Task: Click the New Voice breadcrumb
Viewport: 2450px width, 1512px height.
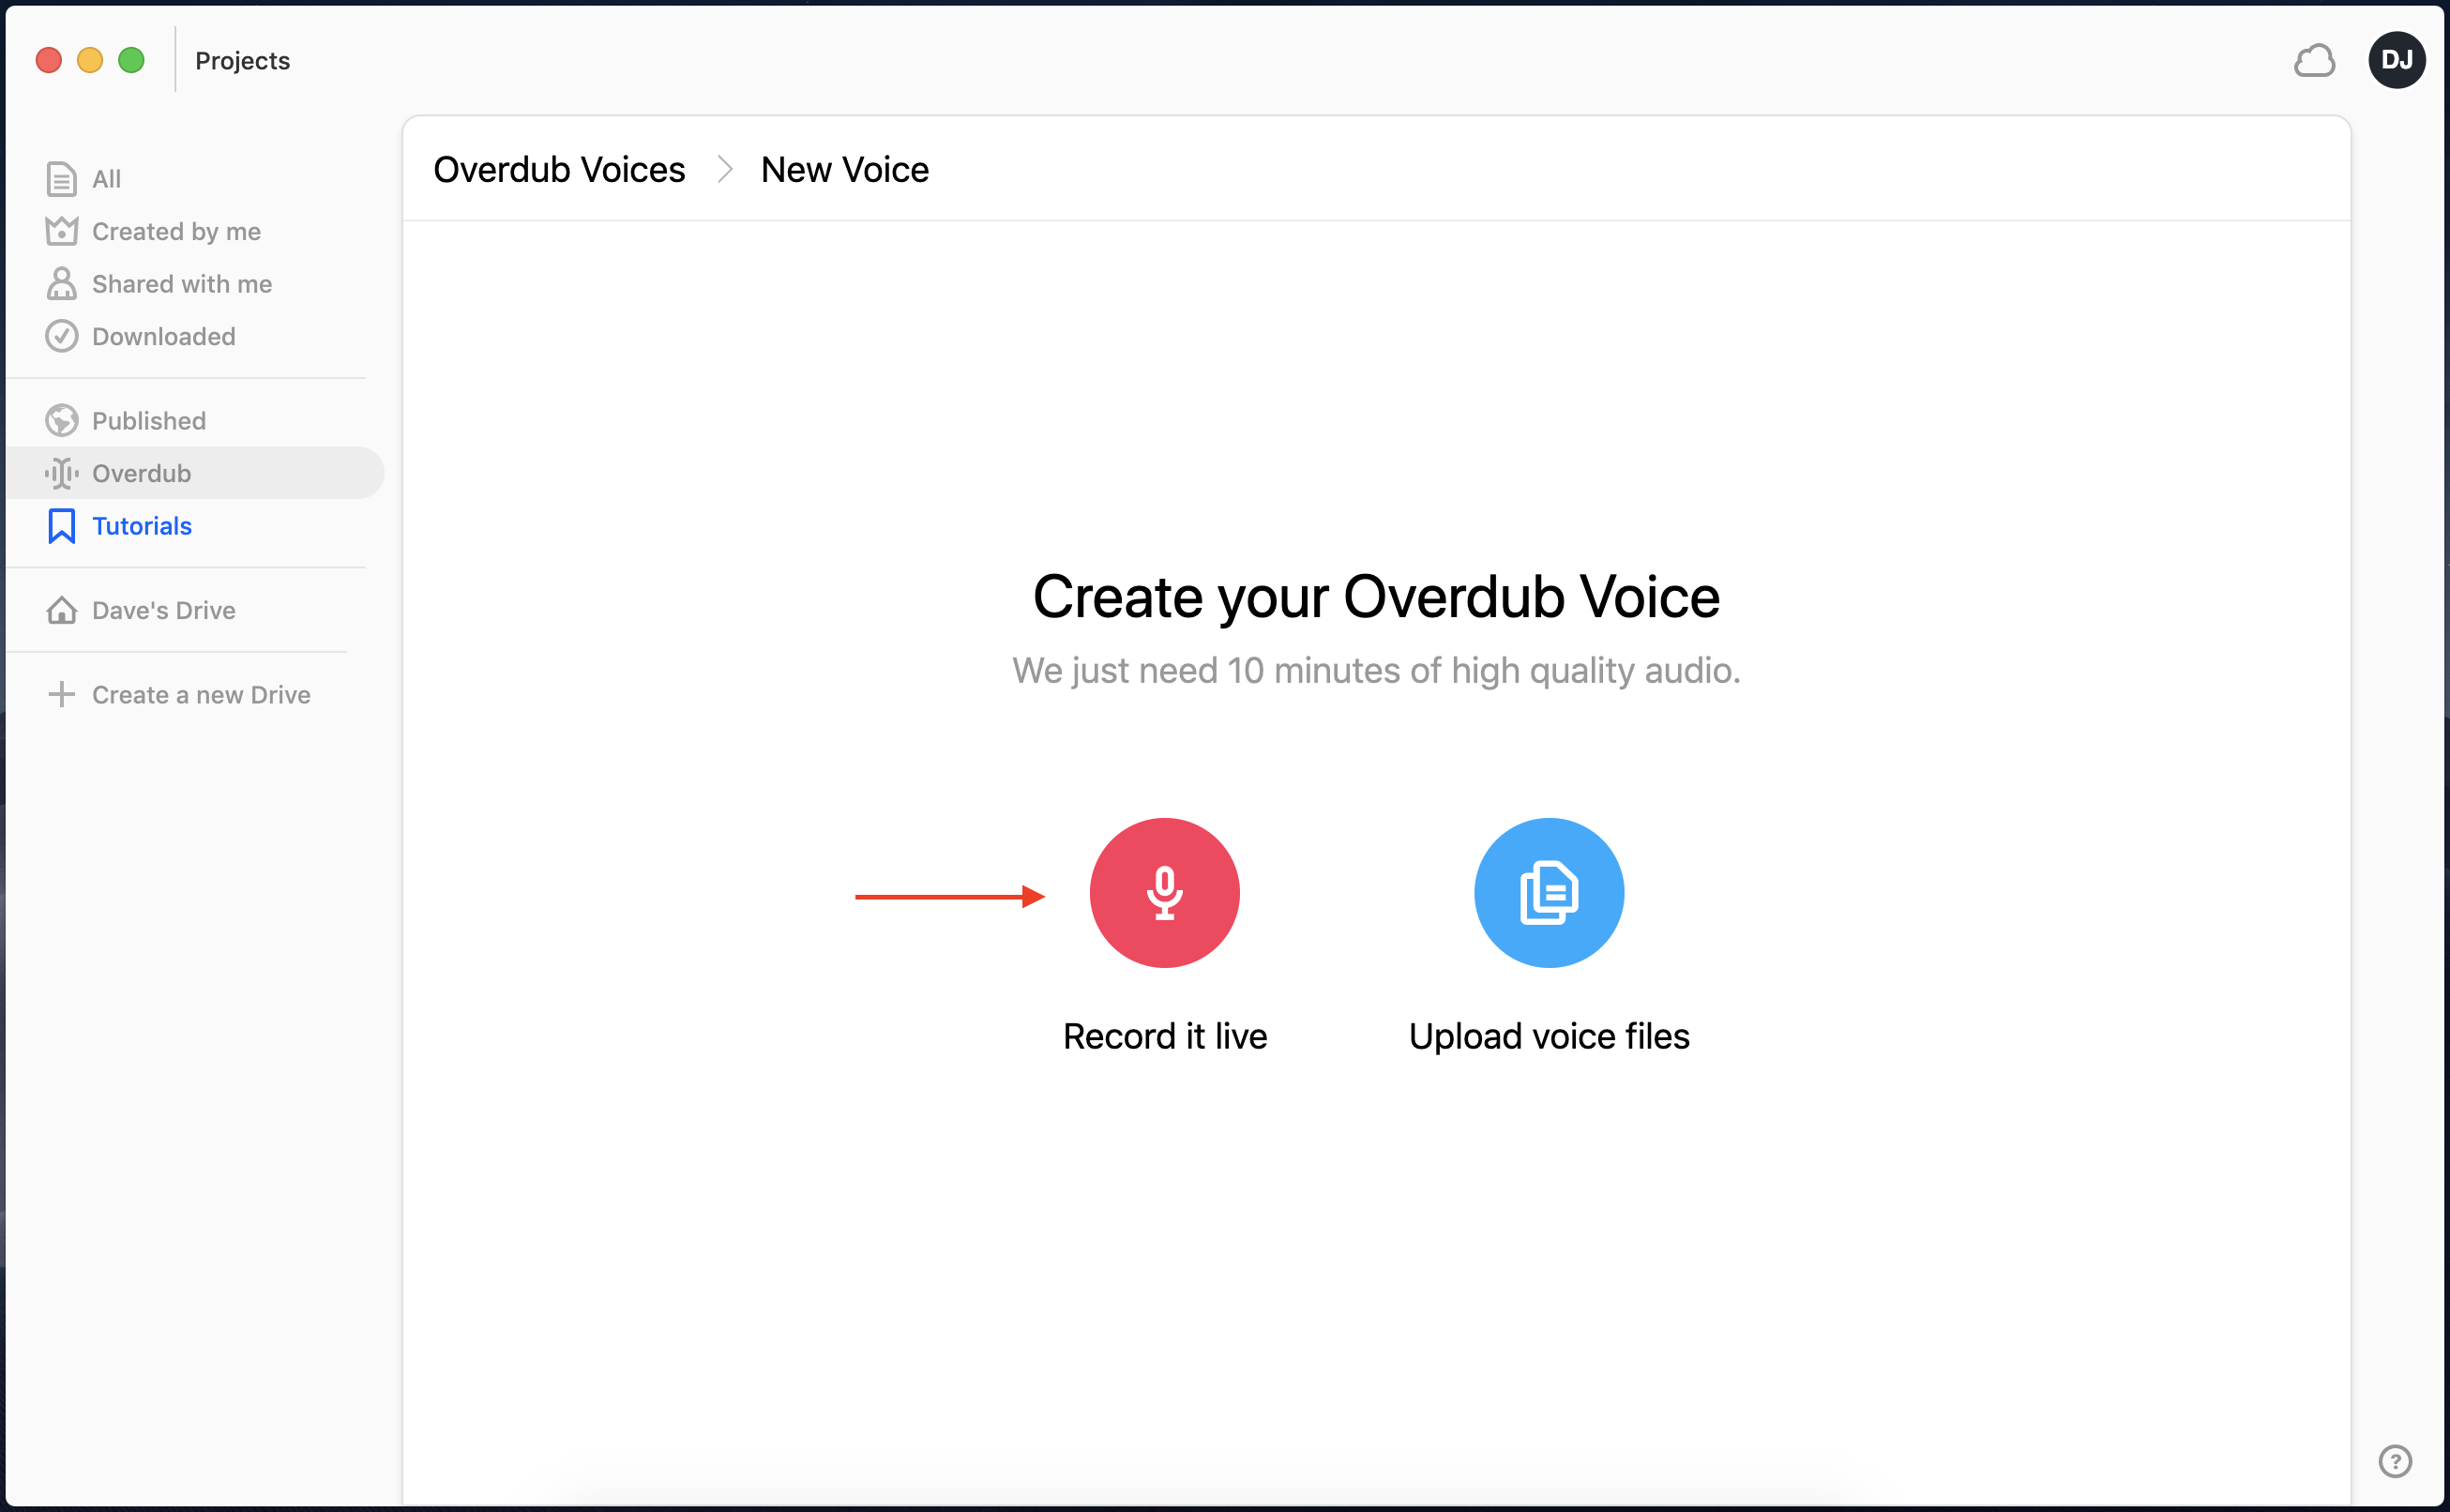Action: pyautogui.click(x=844, y=170)
